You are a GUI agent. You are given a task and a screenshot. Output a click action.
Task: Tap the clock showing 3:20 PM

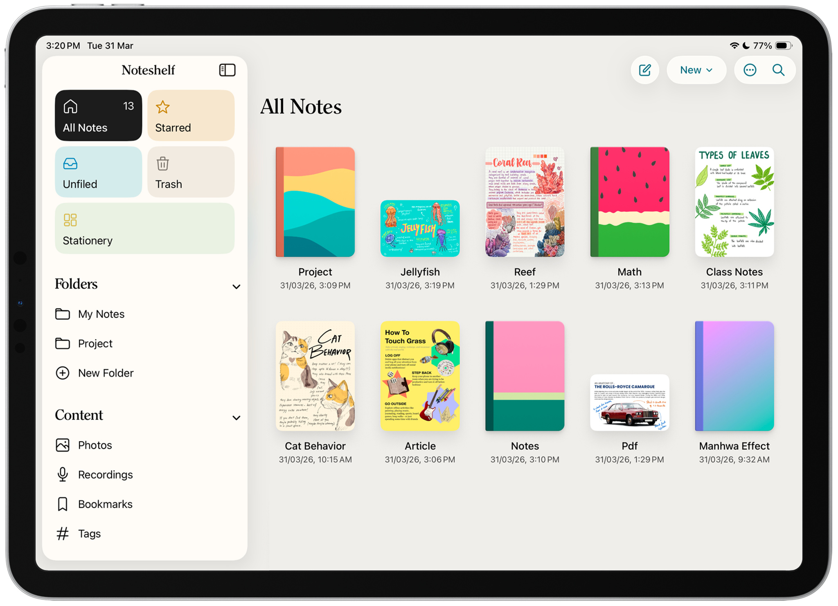pos(63,45)
